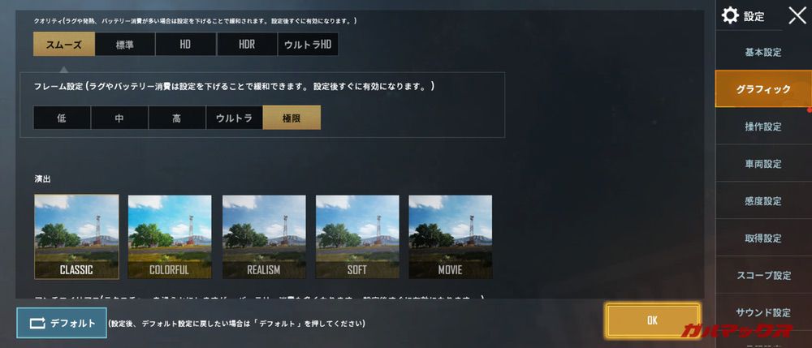This screenshot has height=348, width=812.
Task: Switch to 操作設定 tab
Action: 763,127
